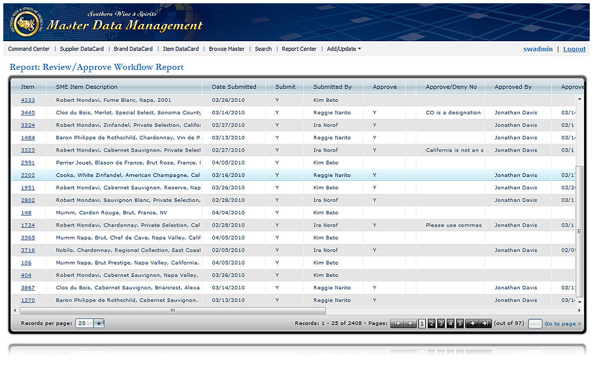This screenshot has width=593, height=367.
Task: Go to next page arrow
Action: (x=472, y=323)
